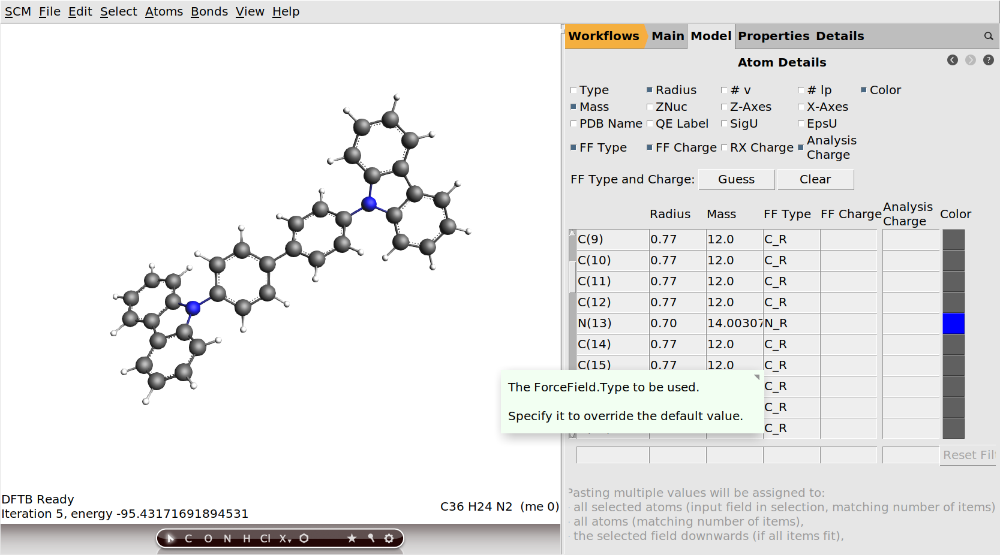The image size is (1000, 555).
Task: Pick the Carbon atom tool
Action: [x=188, y=538]
